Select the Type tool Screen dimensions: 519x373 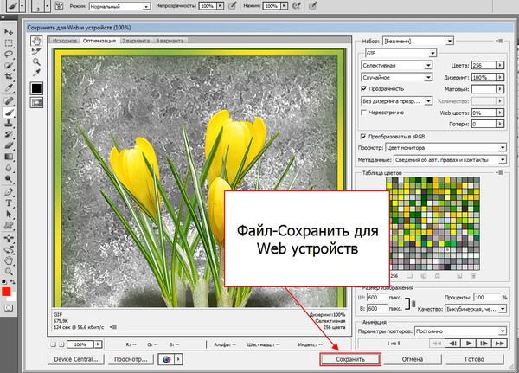point(9,203)
